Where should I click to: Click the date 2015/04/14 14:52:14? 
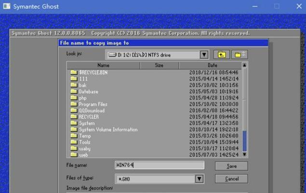pyautogui.click(x=213, y=79)
